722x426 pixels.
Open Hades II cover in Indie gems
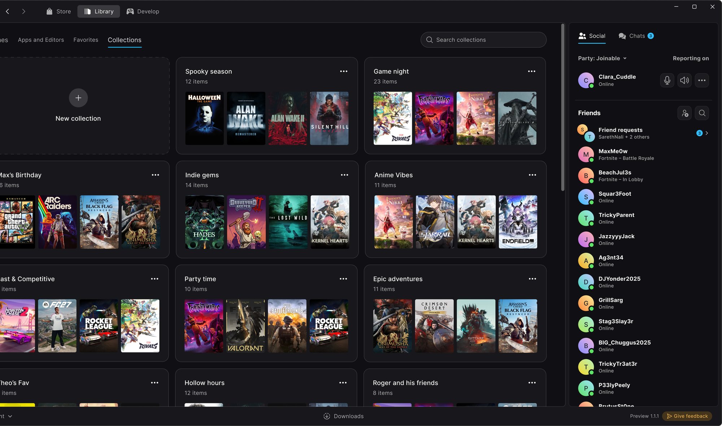point(204,222)
